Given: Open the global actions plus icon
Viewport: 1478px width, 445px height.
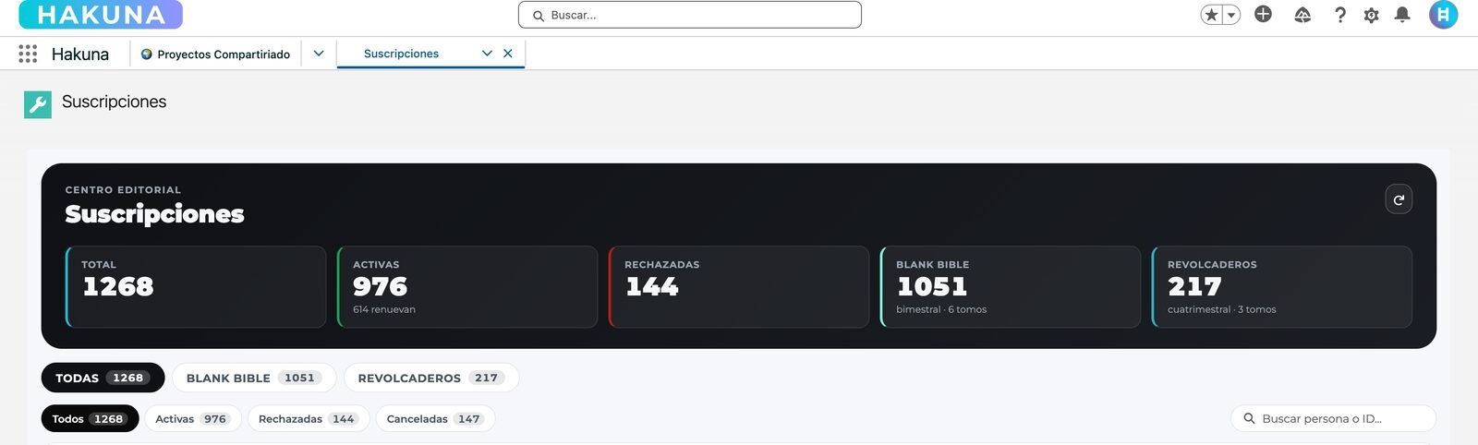Looking at the screenshot, I should tap(1263, 14).
